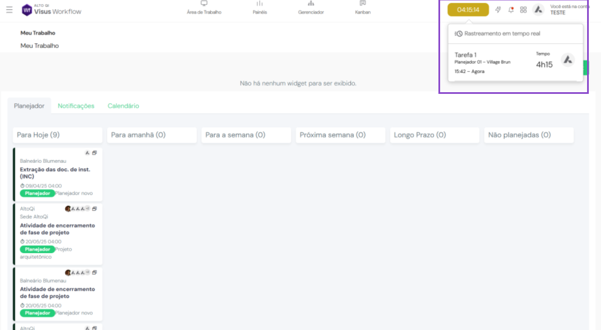Click the avatar in Tarefa 1 tracking row
This screenshot has height=330, width=601.
(x=568, y=60)
